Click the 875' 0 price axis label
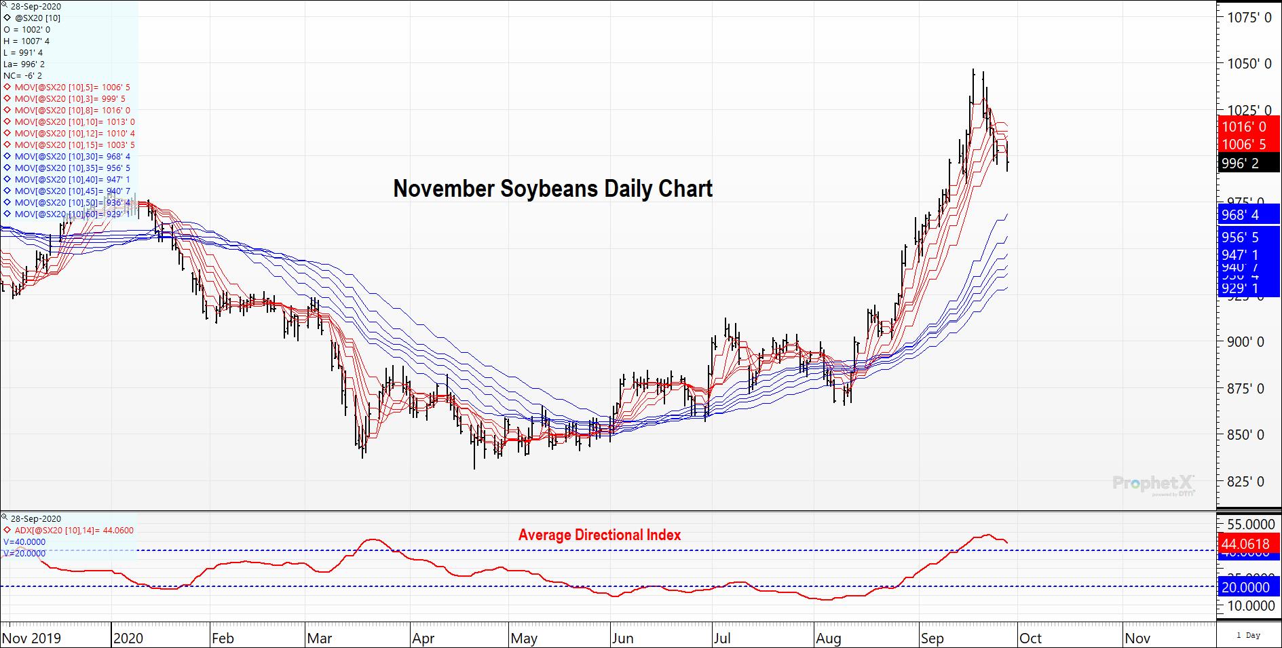 coord(1246,389)
